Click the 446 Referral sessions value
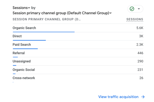This screenshot has width=154, height=102. pos(140,53)
